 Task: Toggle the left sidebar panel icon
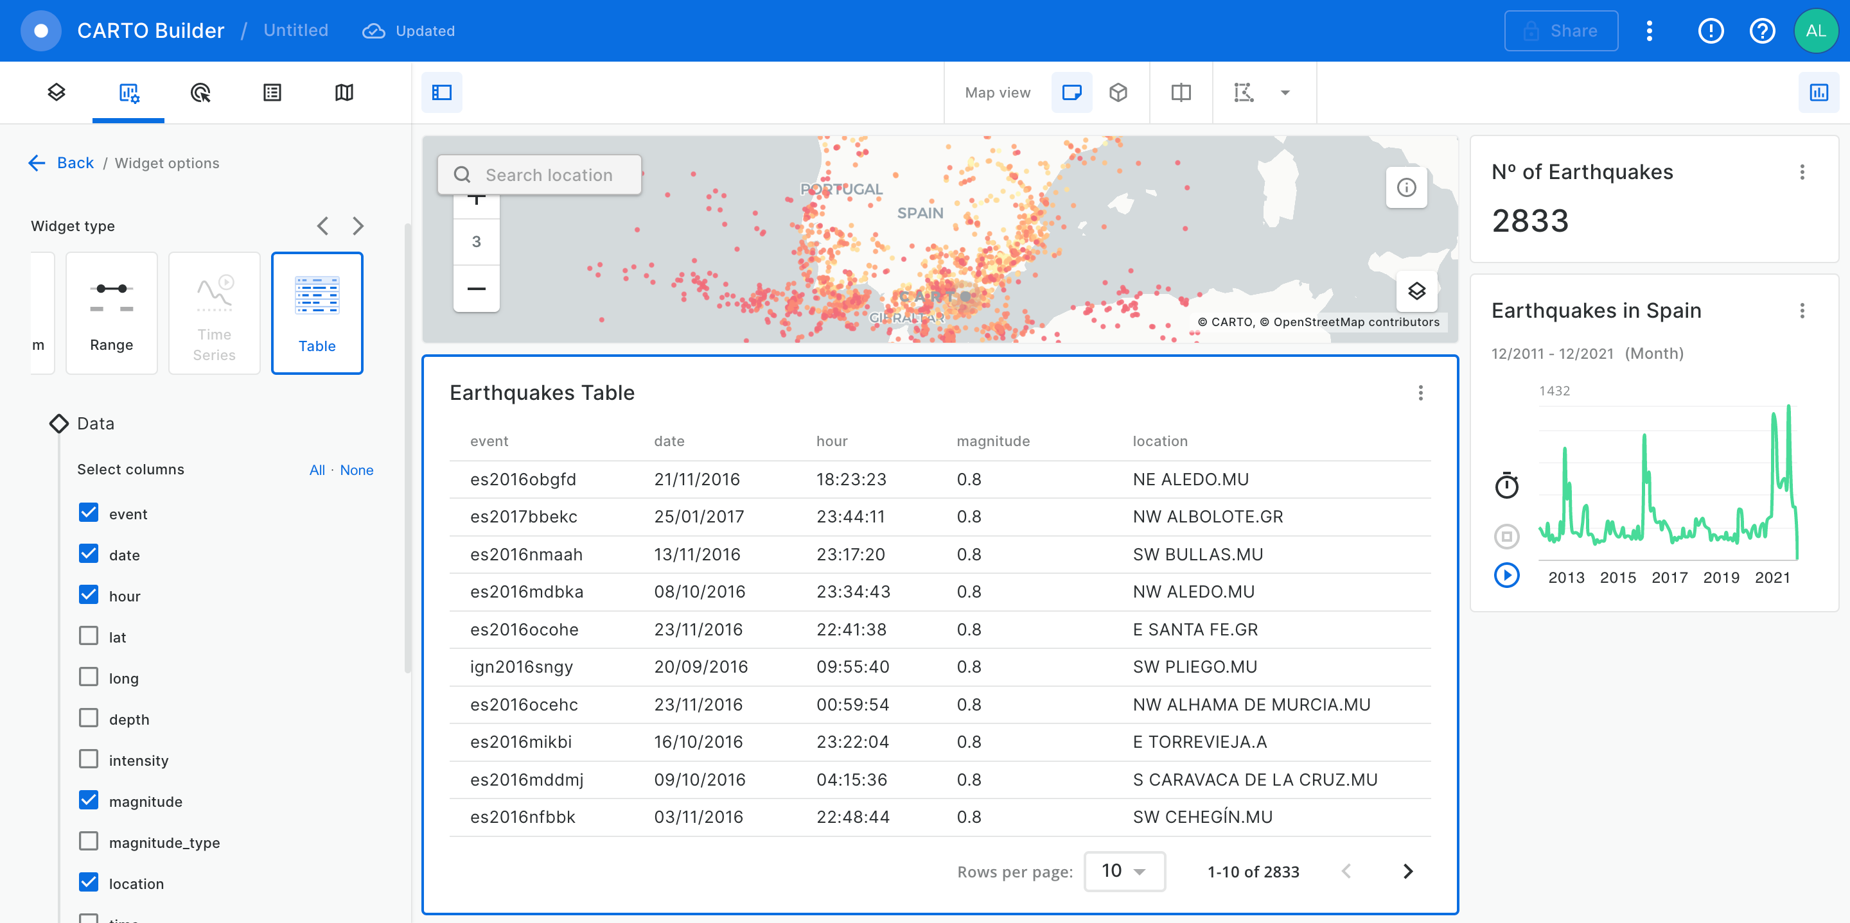442,92
